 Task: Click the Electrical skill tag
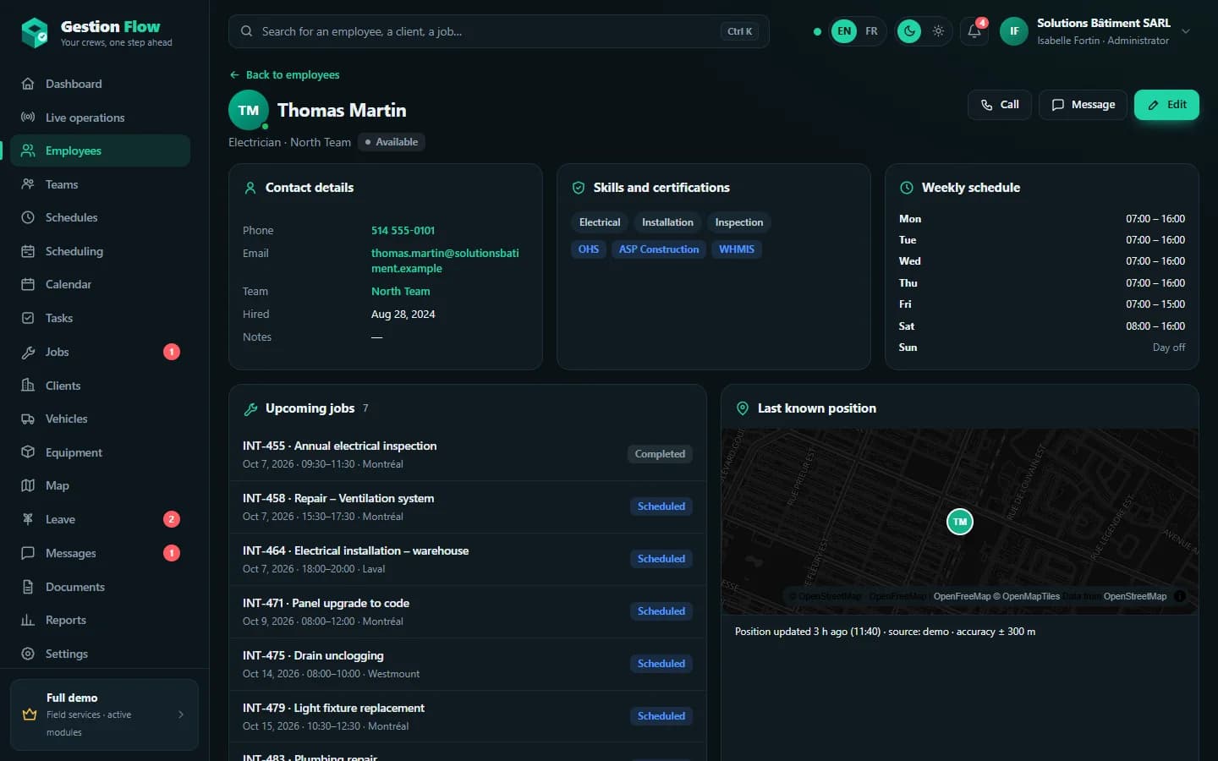click(x=600, y=222)
